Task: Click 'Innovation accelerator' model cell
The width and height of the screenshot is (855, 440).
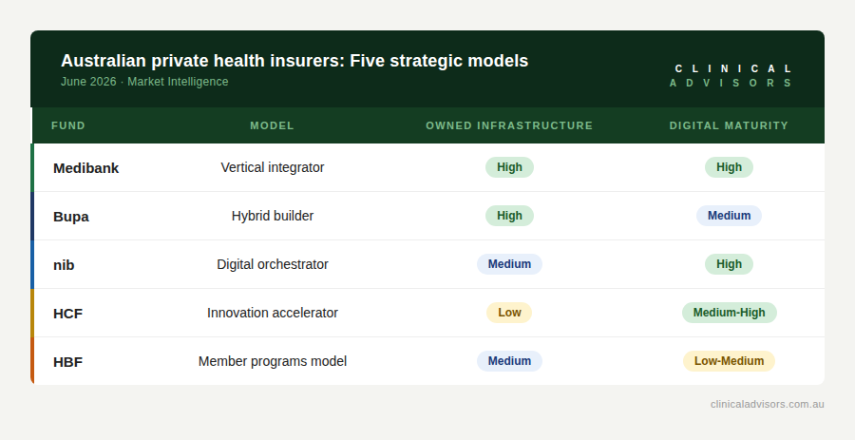Action: 273,313
